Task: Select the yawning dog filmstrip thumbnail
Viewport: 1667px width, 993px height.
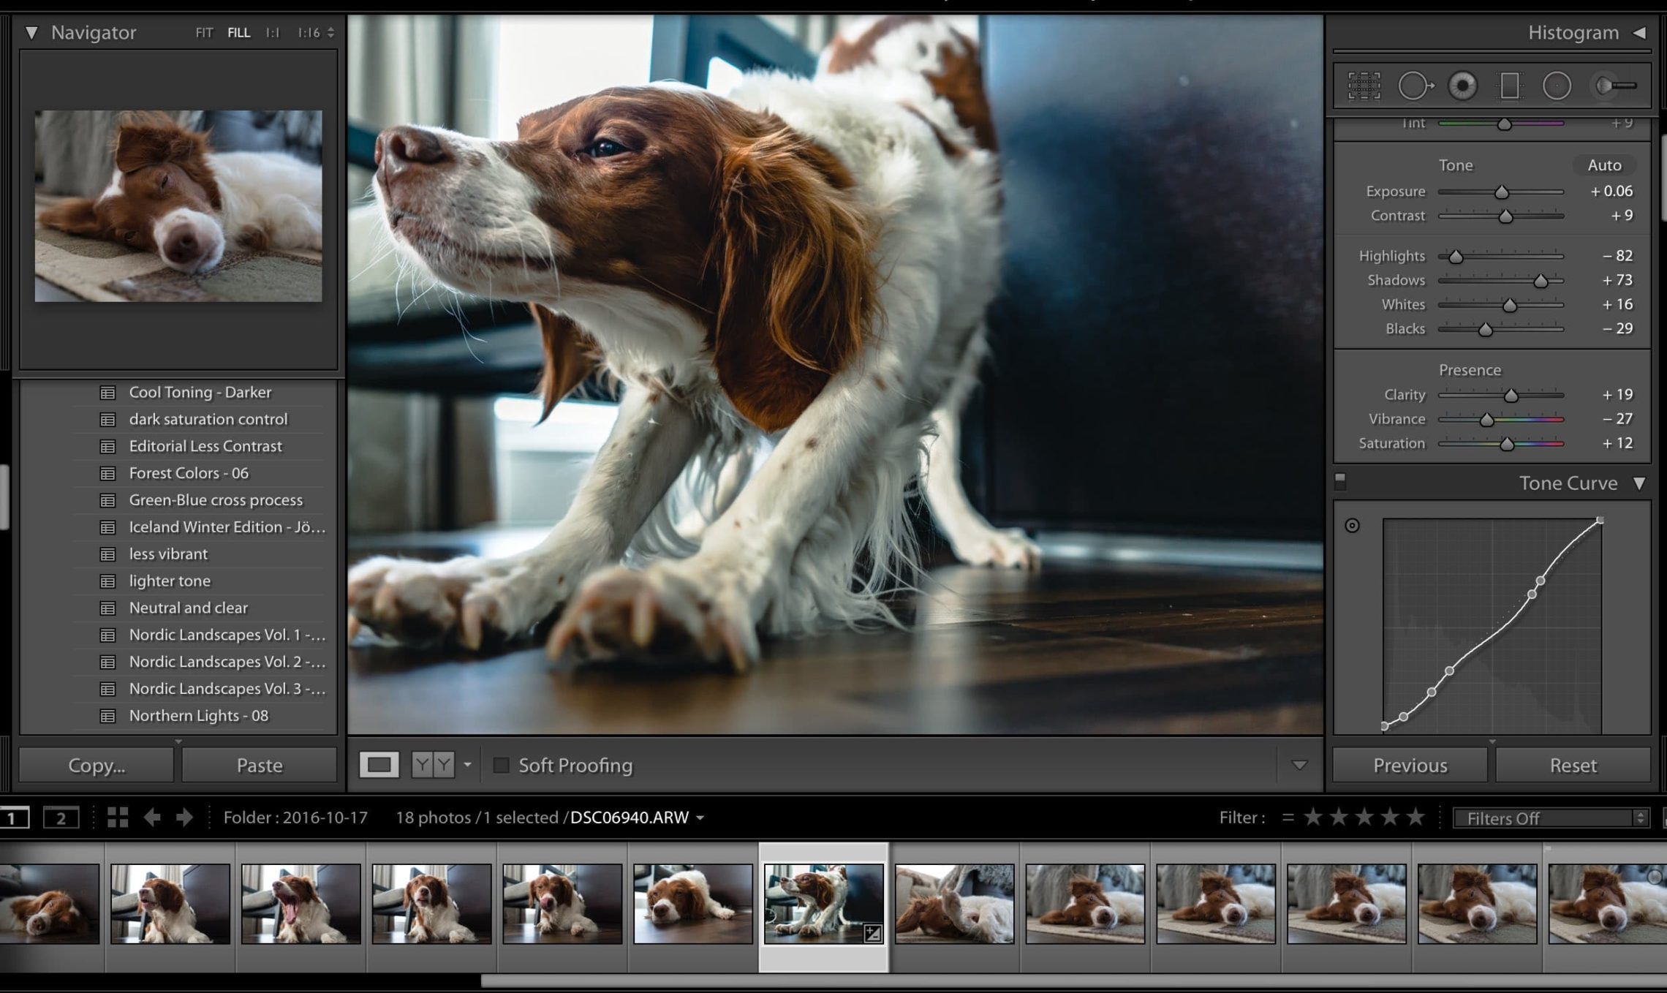Action: pyautogui.click(x=300, y=904)
